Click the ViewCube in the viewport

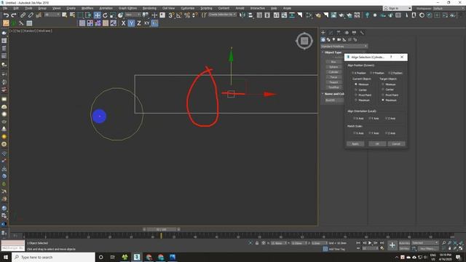[x=304, y=41]
